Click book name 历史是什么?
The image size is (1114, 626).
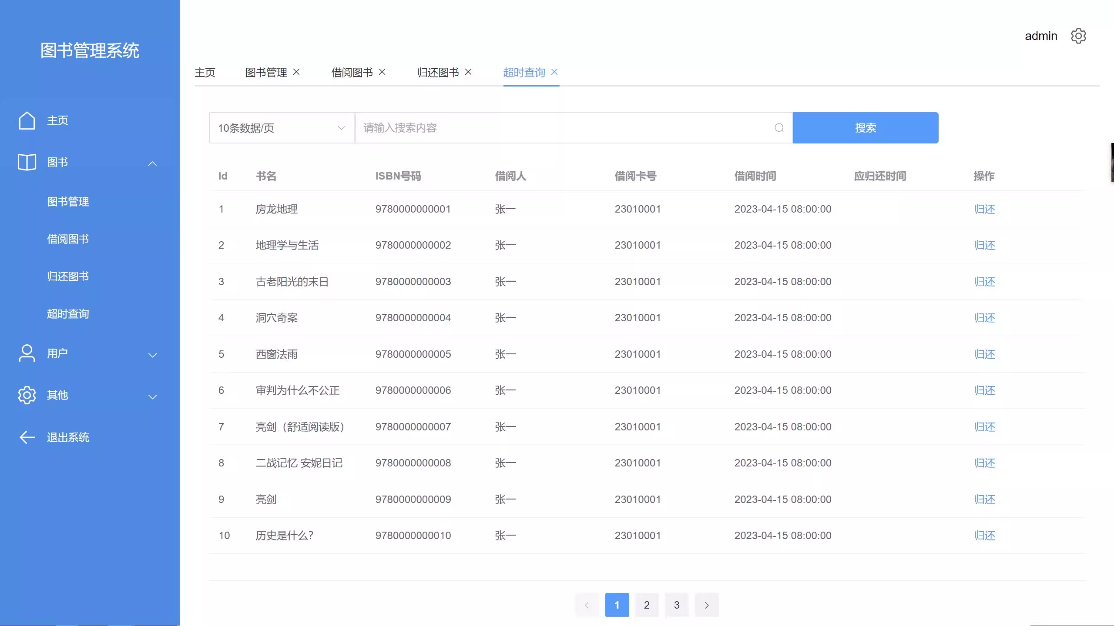(x=285, y=536)
